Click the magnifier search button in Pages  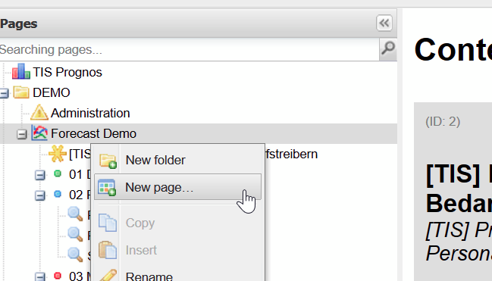point(388,49)
